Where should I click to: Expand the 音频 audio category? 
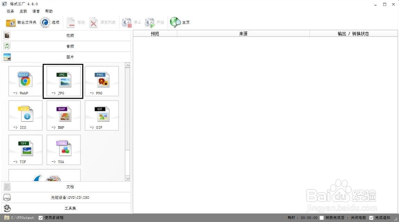click(66, 46)
